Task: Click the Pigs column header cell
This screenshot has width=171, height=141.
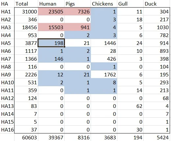Action: (77, 4)
